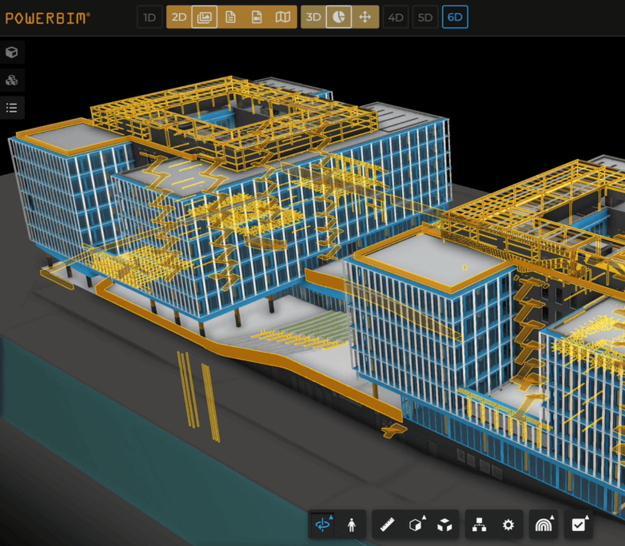
Task: Click the map icon in the 2D group
Action: point(283,17)
